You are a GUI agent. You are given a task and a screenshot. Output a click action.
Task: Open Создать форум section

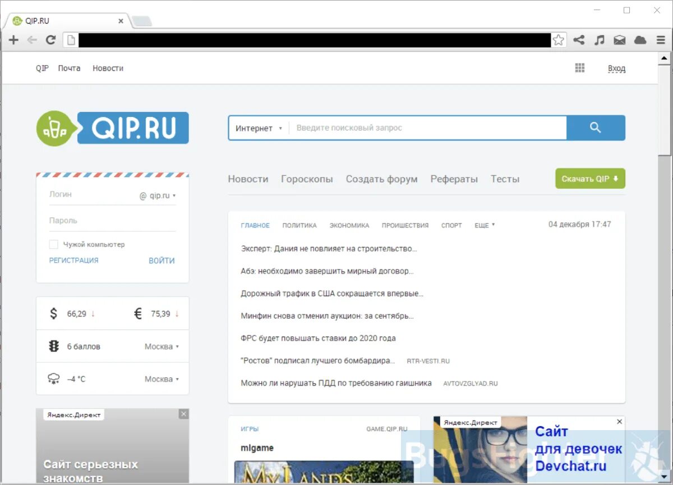pos(381,179)
